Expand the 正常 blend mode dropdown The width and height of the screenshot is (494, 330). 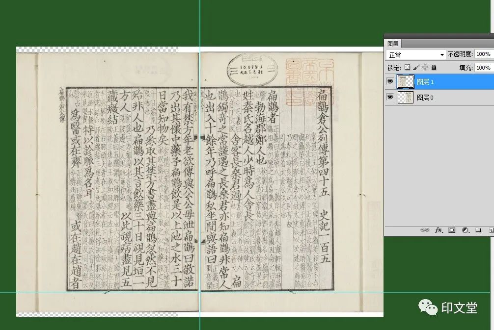(x=415, y=54)
